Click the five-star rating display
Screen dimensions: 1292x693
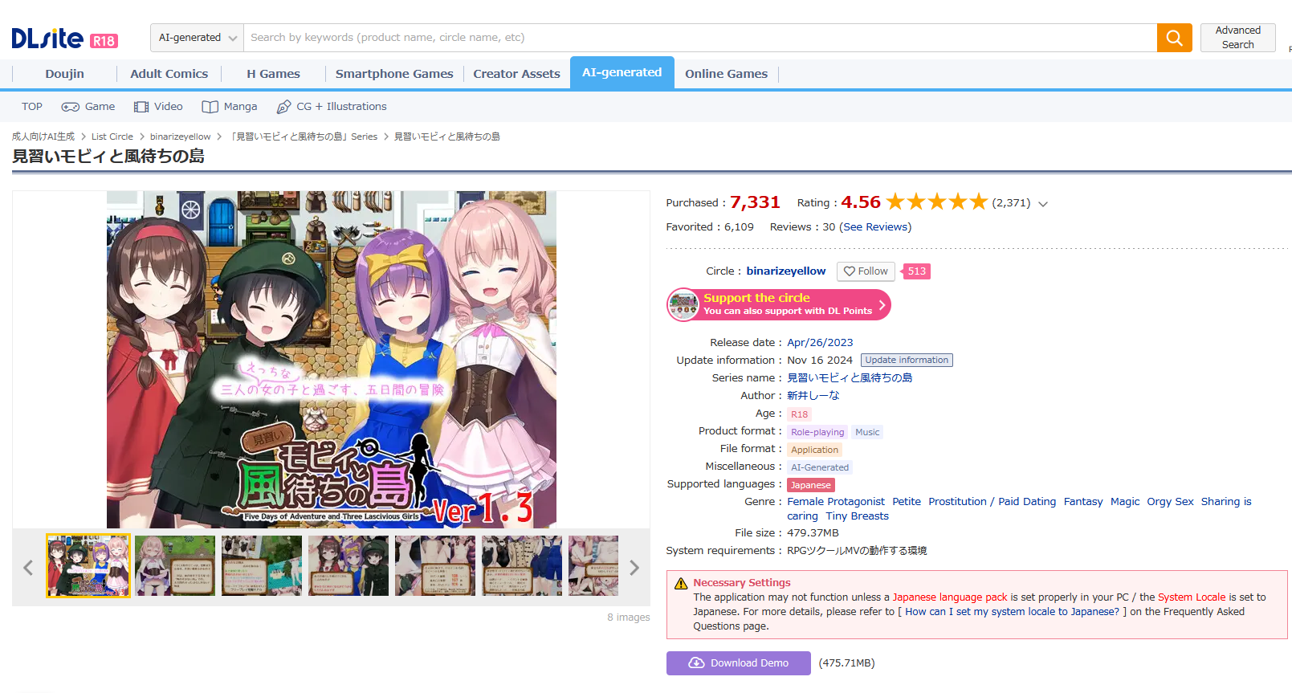coord(936,202)
